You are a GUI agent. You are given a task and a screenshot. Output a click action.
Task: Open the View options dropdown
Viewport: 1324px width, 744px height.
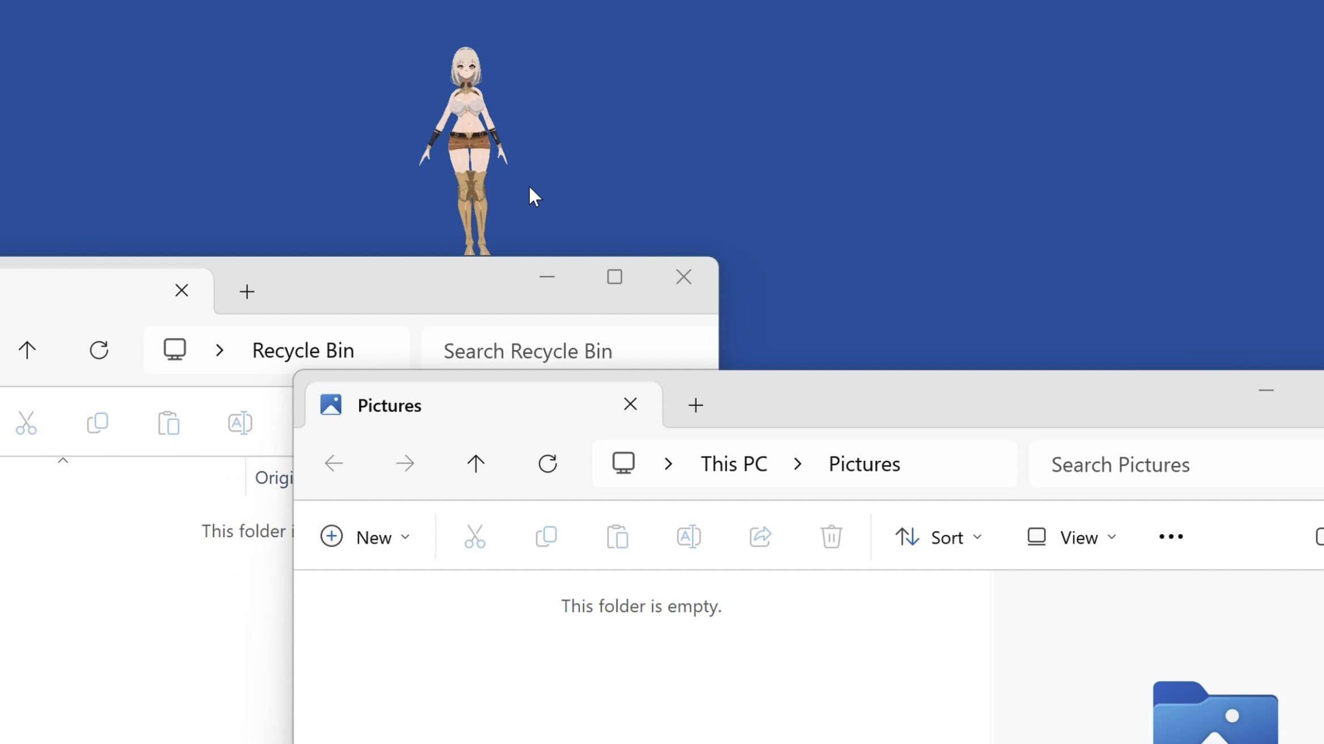(x=1072, y=536)
